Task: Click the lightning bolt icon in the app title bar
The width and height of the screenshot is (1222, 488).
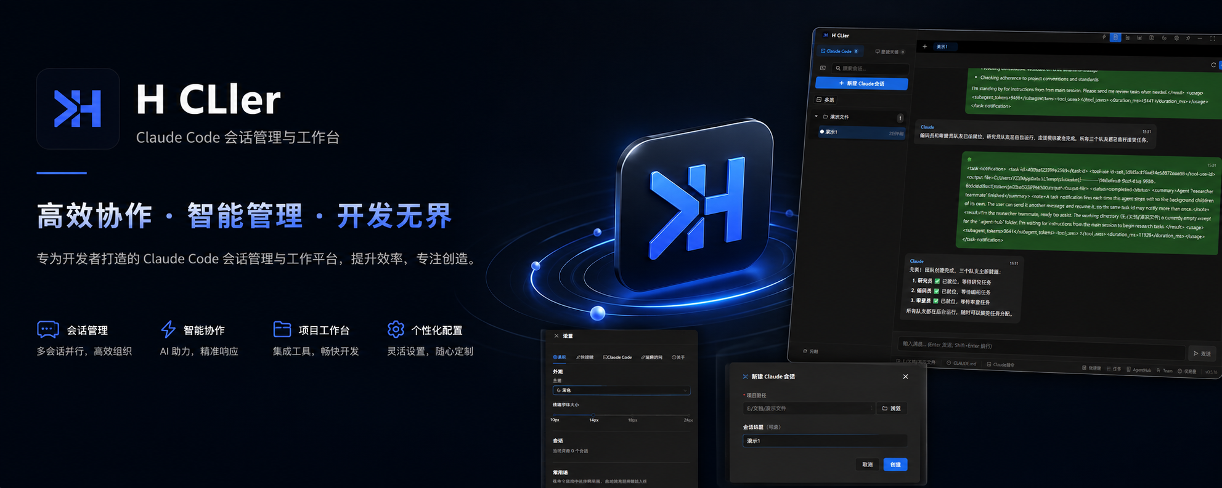Action: [1104, 38]
